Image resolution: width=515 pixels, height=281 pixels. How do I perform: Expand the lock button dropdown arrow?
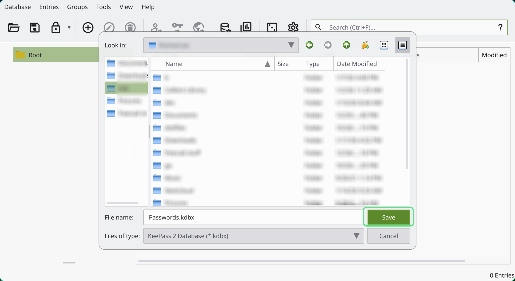[x=69, y=27]
